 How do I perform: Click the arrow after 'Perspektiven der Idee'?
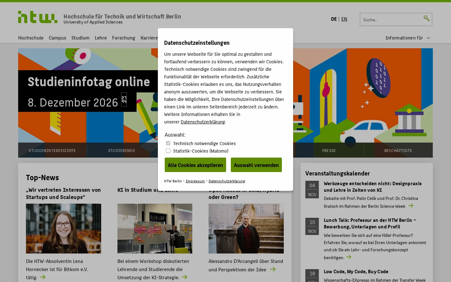point(273,269)
